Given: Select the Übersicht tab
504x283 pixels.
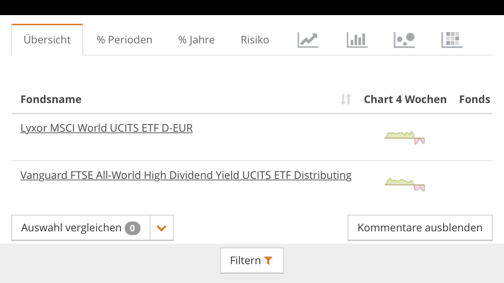Looking at the screenshot, I should coord(47,40).
